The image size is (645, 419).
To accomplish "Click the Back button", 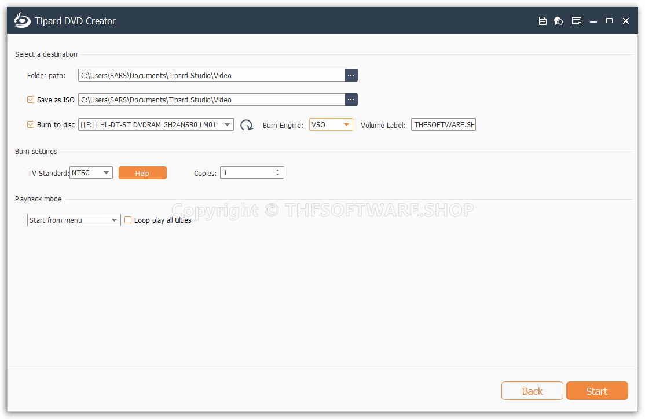I will click(532, 391).
